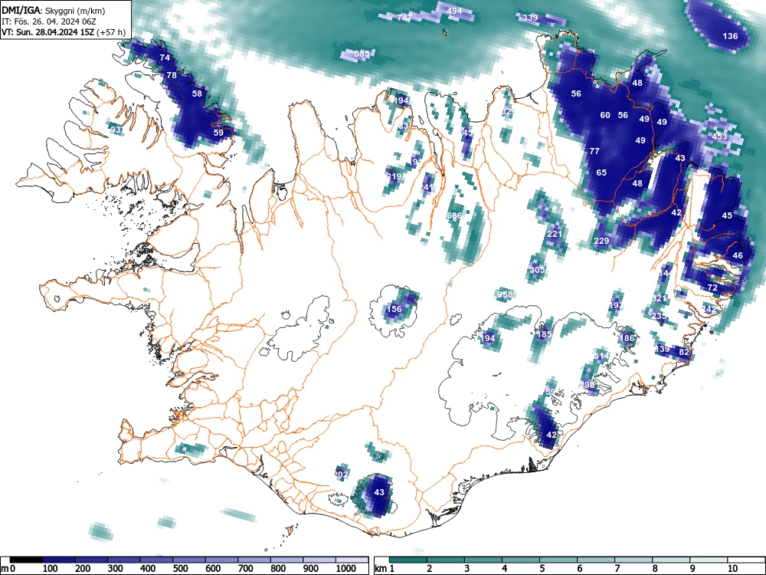Click the 139 visibility value
This screenshot has width=766, height=575.
(663, 349)
